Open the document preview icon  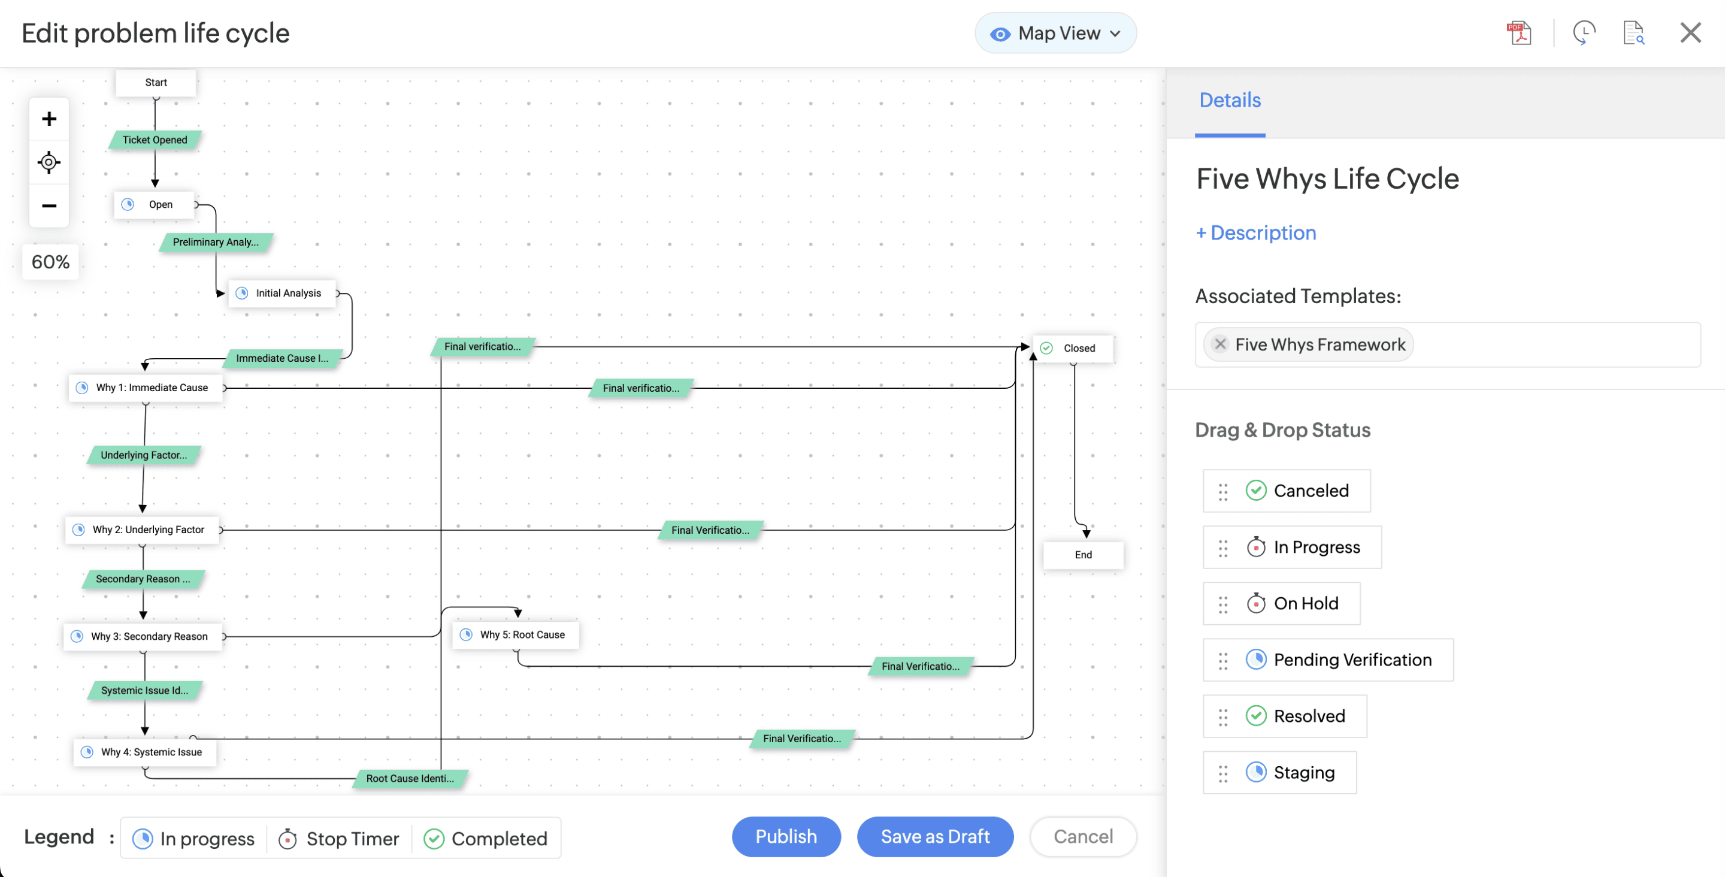pos(1633,32)
